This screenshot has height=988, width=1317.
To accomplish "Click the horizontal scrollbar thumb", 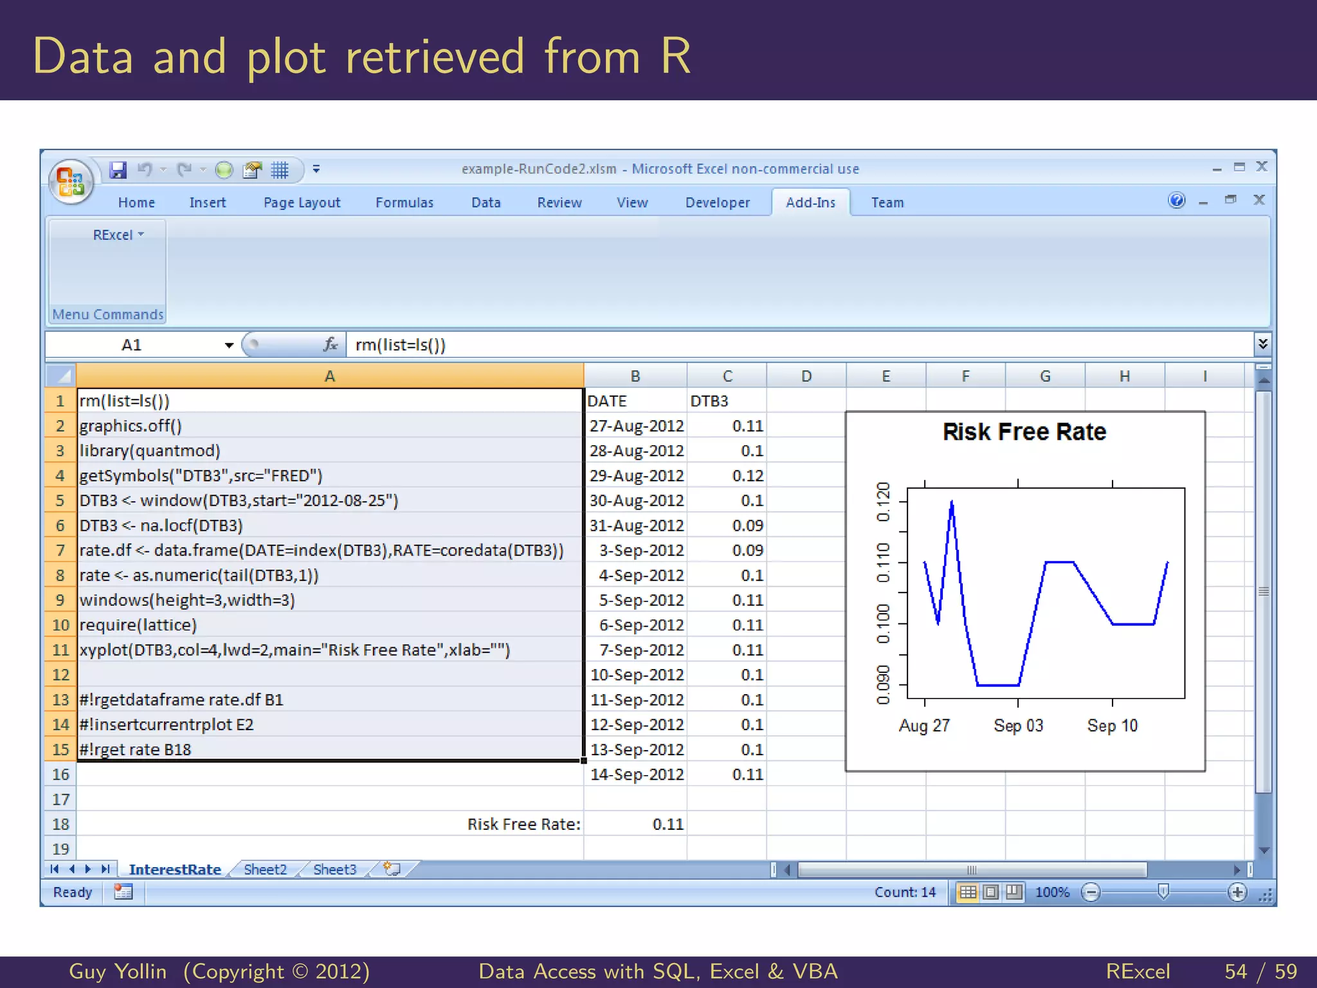I will (x=972, y=870).
